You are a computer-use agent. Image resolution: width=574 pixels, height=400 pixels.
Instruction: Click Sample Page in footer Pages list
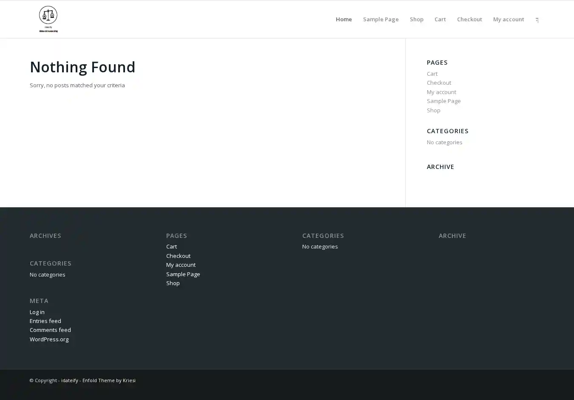tap(183, 274)
